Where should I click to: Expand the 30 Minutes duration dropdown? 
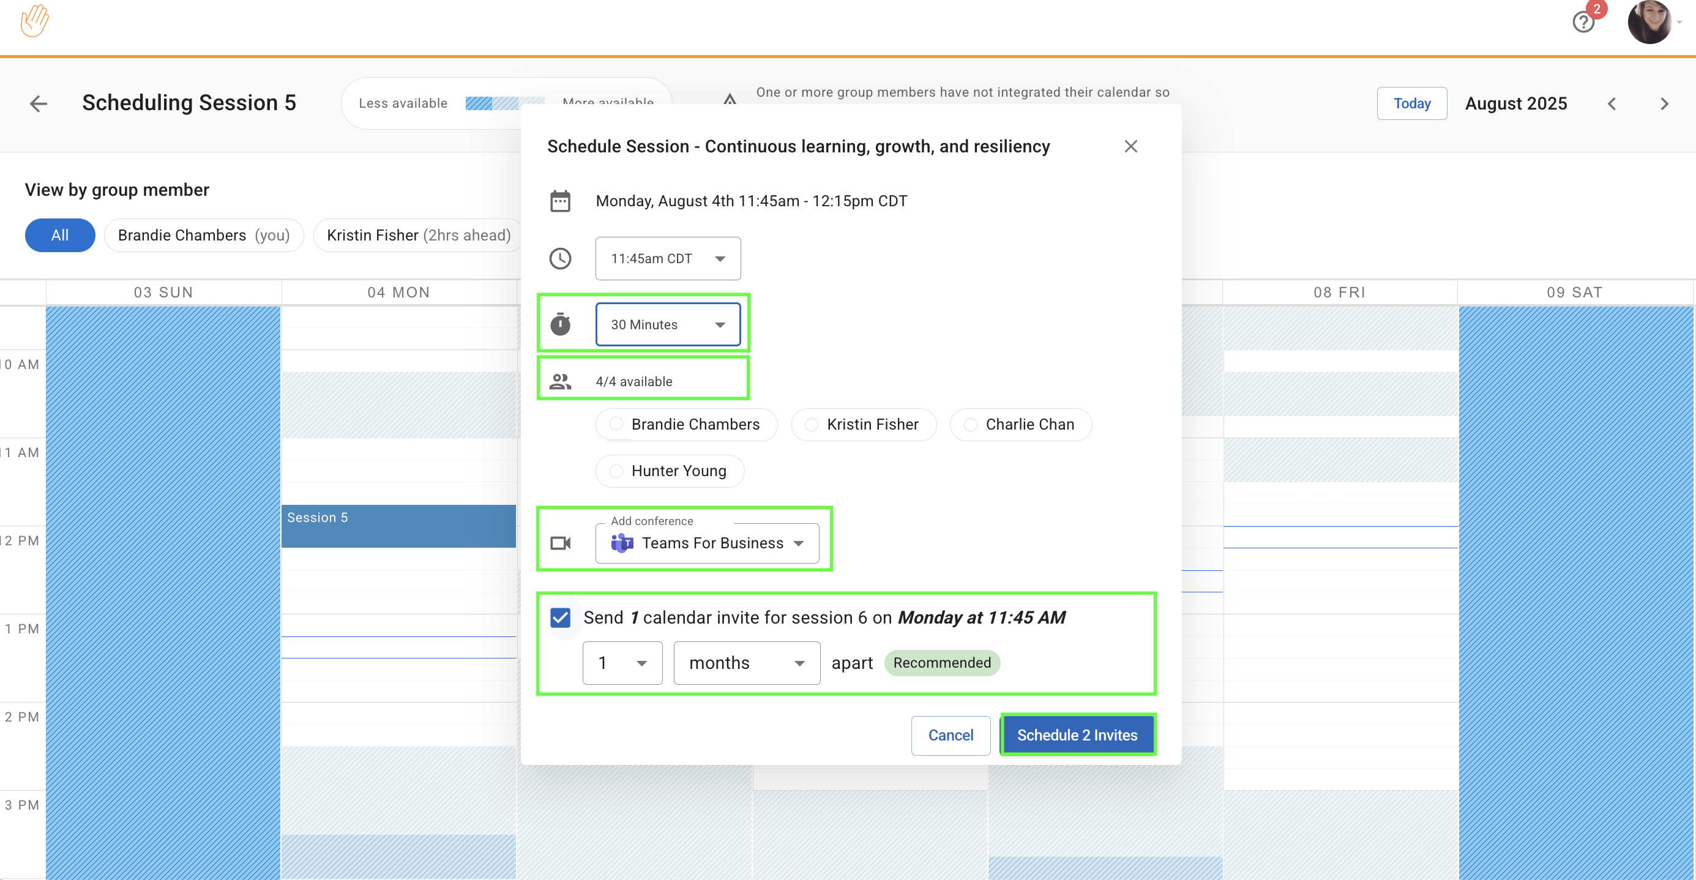click(x=668, y=324)
